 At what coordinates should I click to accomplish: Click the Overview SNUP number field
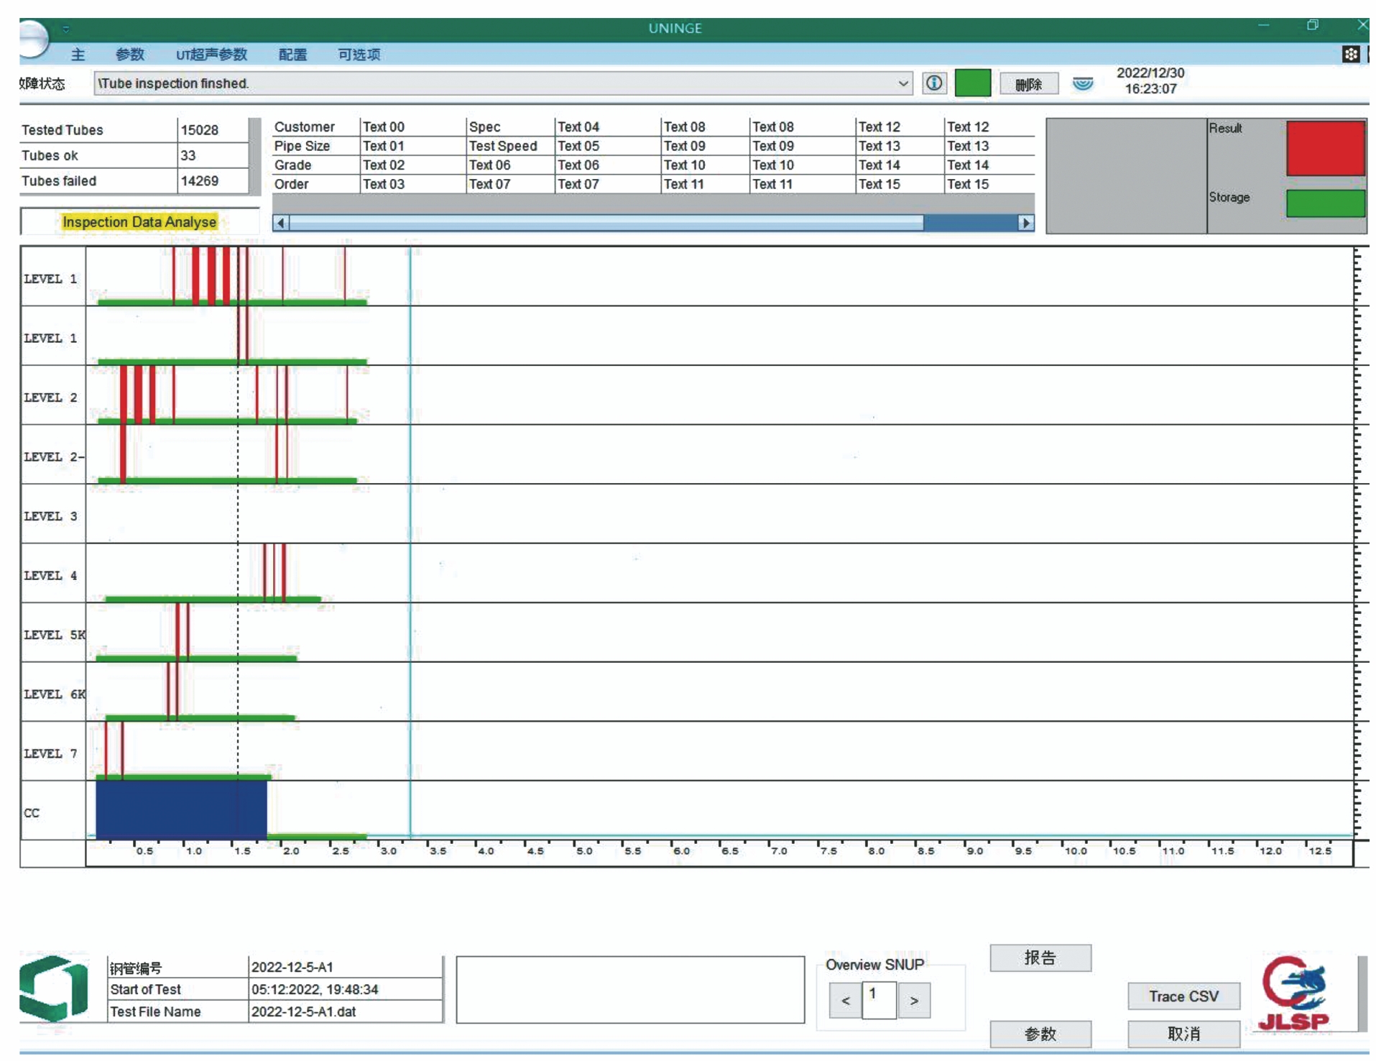click(879, 1000)
